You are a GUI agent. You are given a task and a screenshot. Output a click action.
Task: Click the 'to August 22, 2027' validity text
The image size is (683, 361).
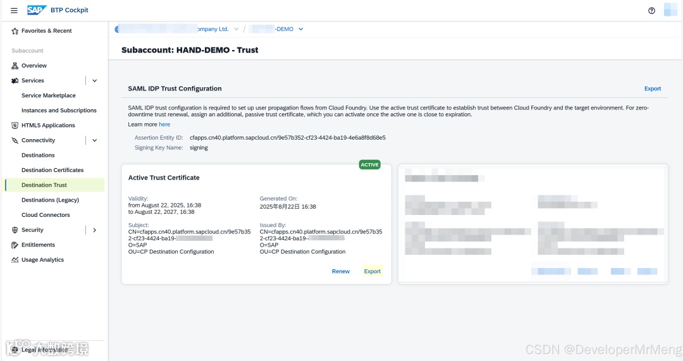(x=161, y=212)
